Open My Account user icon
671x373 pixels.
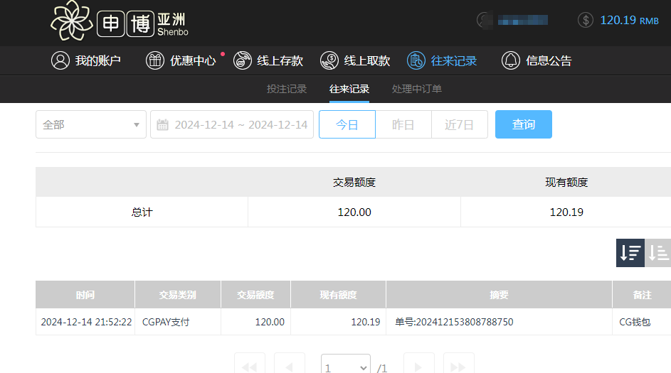pyautogui.click(x=60, y=60)
